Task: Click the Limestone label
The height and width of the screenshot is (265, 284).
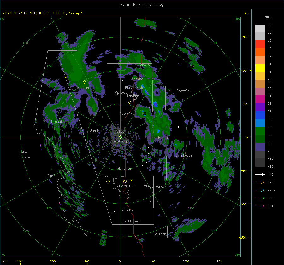Action: click(60, 122)
